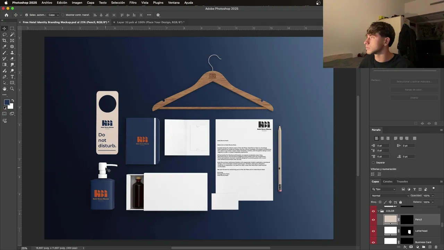This screenshot has height=250, width=444.
Task: Add a layer mask from Layers panel footer
Action: click(x=411, y=247)
